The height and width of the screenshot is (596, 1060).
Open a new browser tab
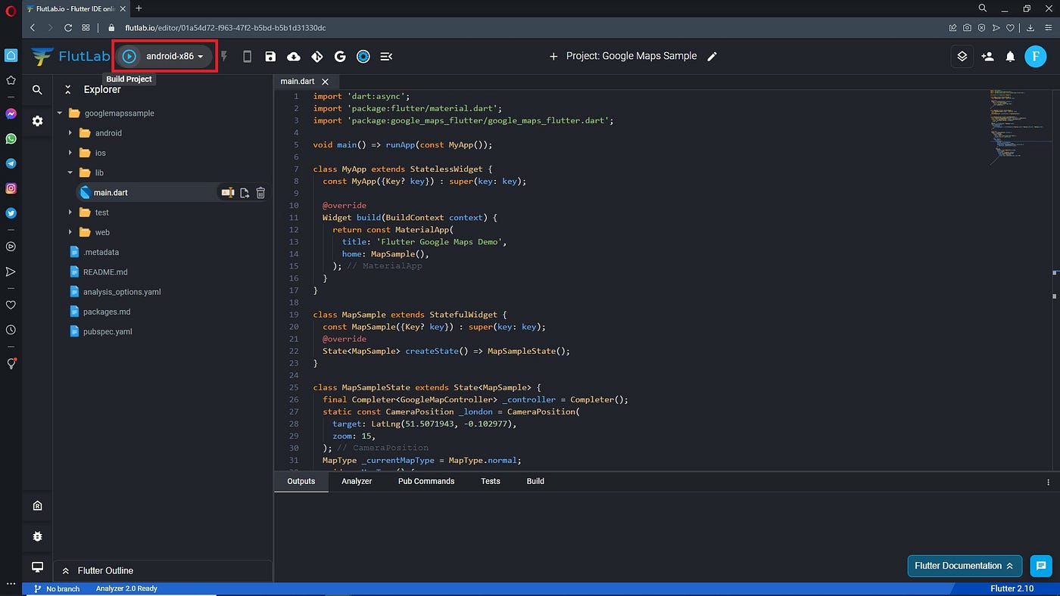coord(139,8)
